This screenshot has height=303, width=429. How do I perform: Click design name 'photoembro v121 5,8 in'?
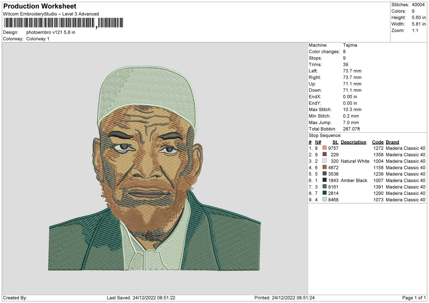pyautogui.click(x=51, y=32)
